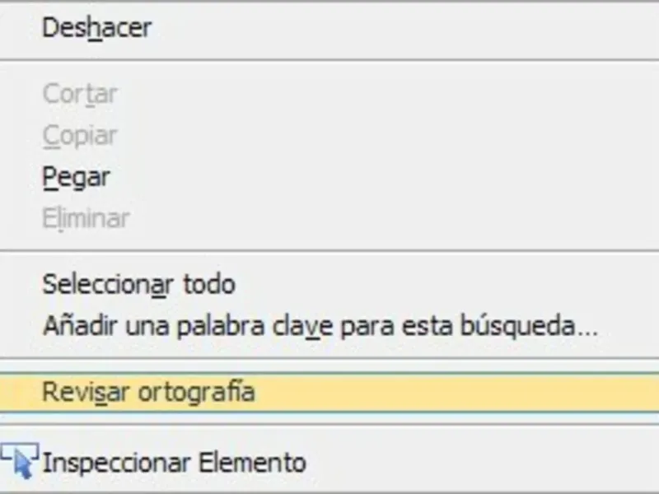This screenshot has width=659, height=494.
Task: Select the Pegar menu entry
Action: 329,177
